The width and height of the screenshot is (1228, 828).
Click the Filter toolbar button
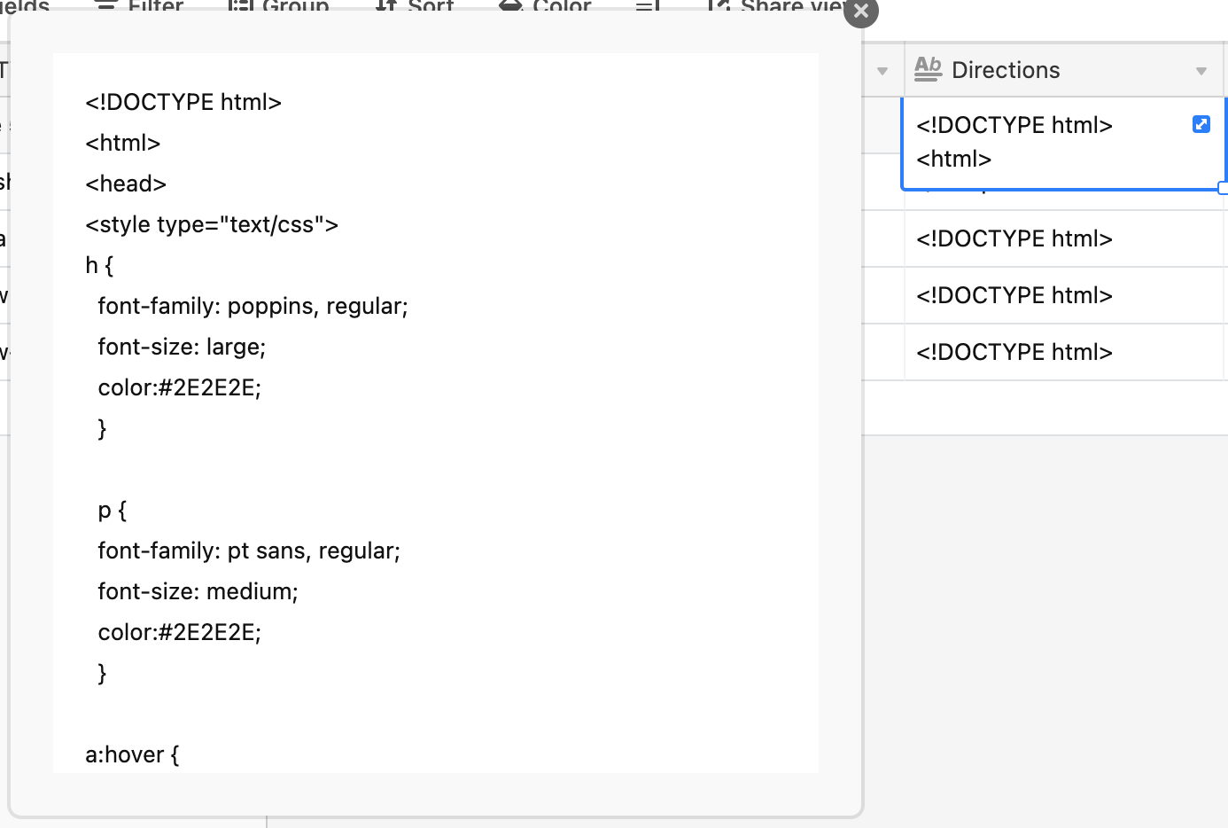(x=138, y=5)
